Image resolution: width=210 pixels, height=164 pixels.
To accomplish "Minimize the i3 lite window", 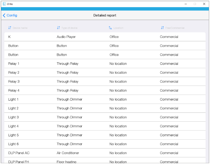I will point(185,4).
